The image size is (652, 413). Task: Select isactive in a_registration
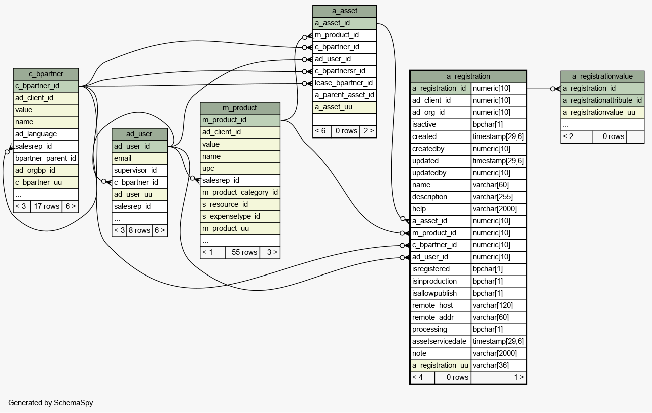(x=441, y=124)
